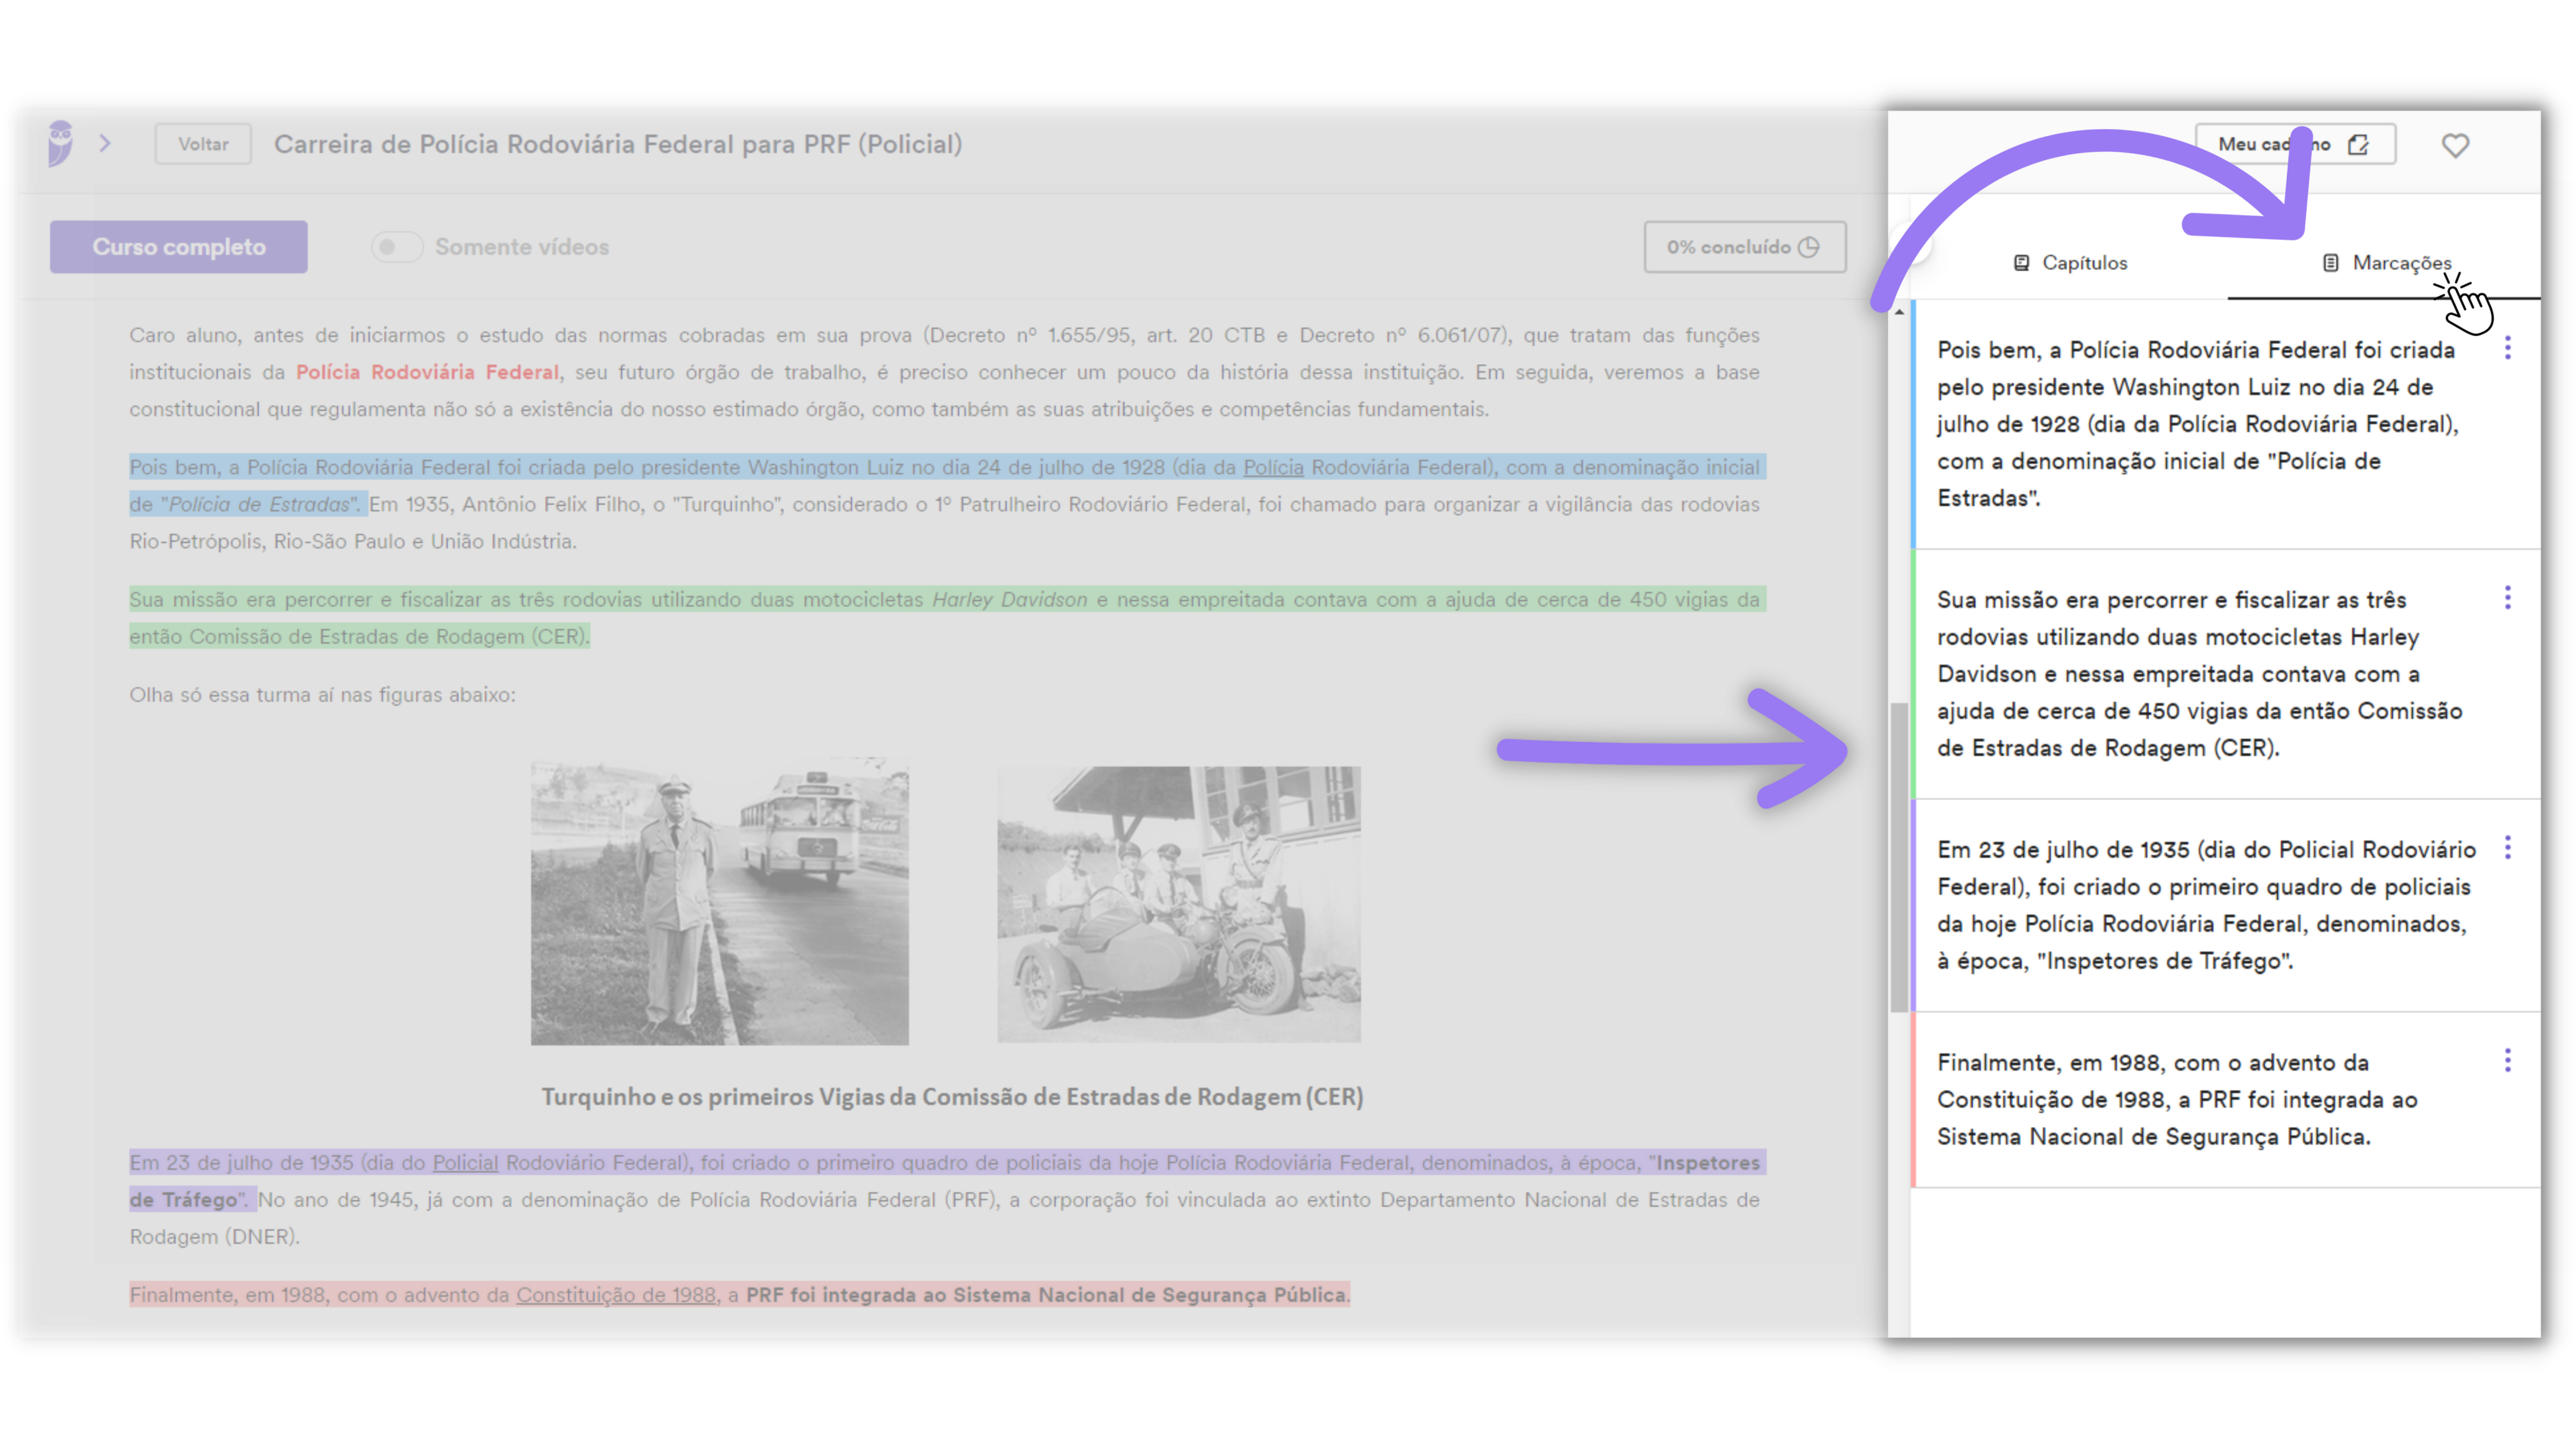Click the Polícia link in blue highlighted paragraph

click(1273, 467)
